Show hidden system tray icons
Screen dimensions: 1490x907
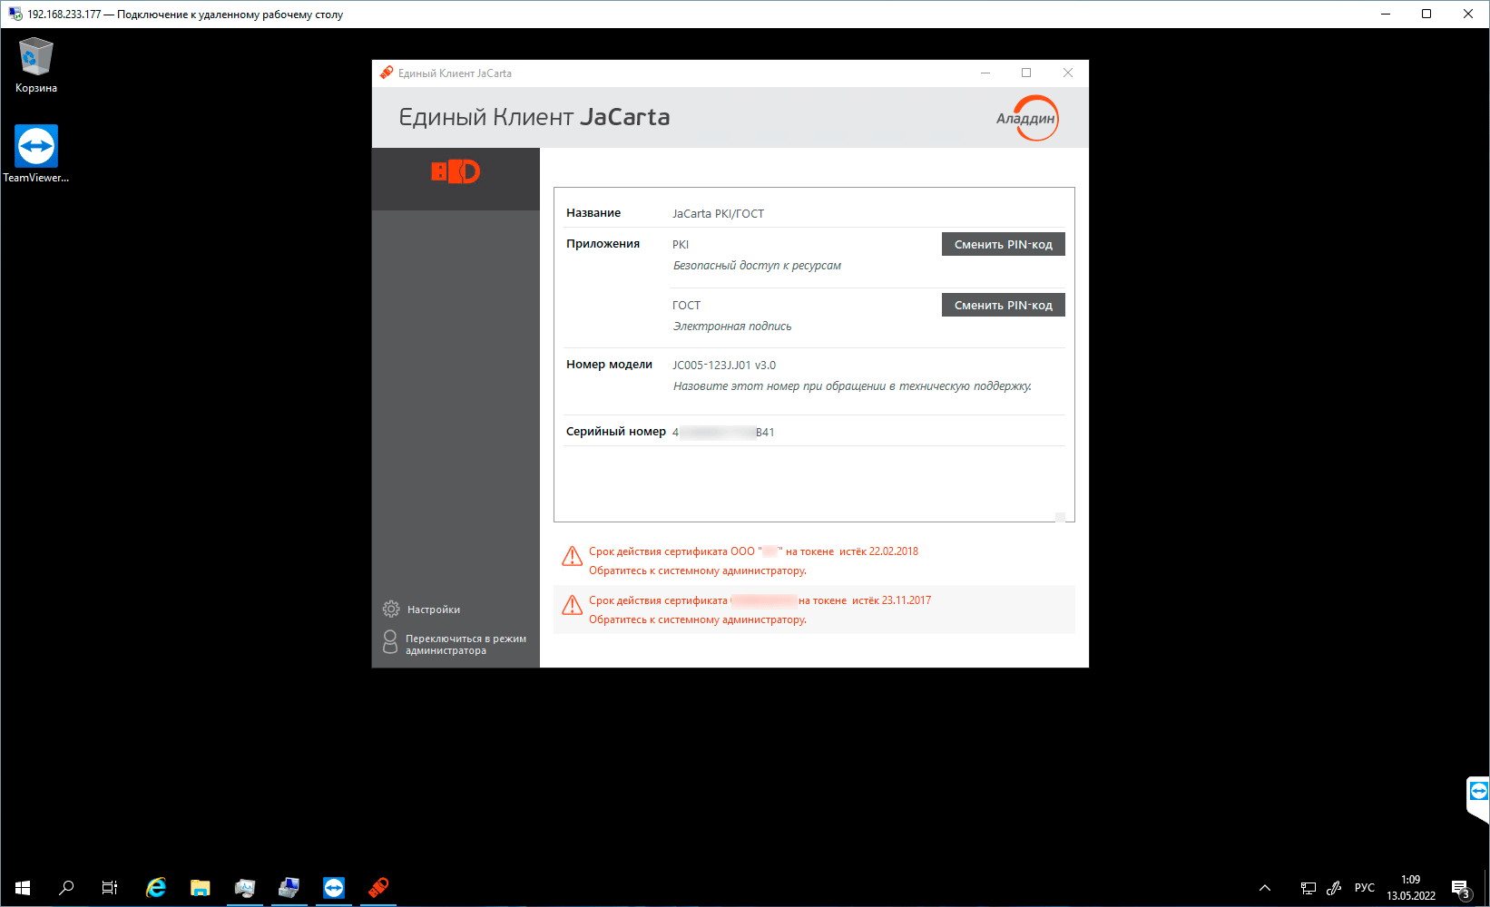(1265, 888)
